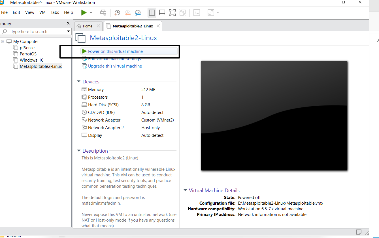Click the large VM icon beside the title
The height and width of the screenshot is (238, 379).
tap(80, 38)
